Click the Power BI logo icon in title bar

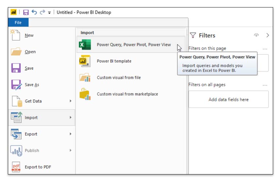13,12
